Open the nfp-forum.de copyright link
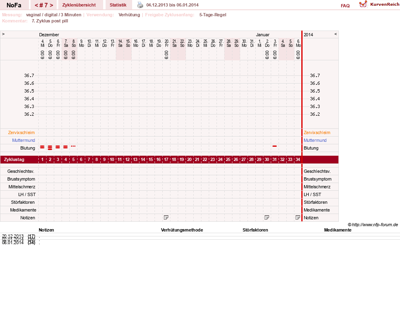This screenshot has height=311, width=400. [x=373, y=225]
